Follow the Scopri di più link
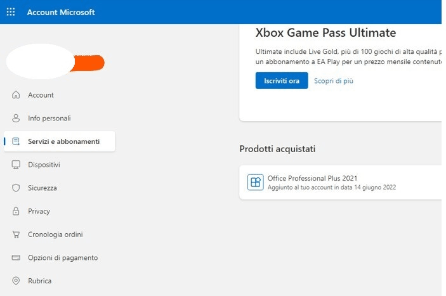The image size is (446, 296). (x=333, y=80)
